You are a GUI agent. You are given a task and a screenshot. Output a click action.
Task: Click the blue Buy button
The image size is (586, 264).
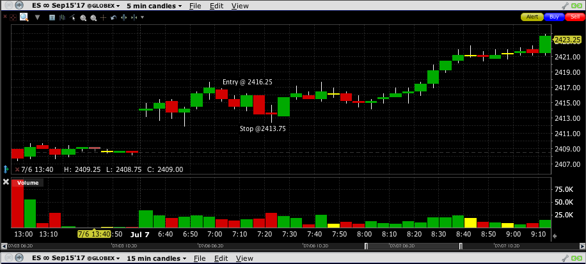(x=554, y=17)
